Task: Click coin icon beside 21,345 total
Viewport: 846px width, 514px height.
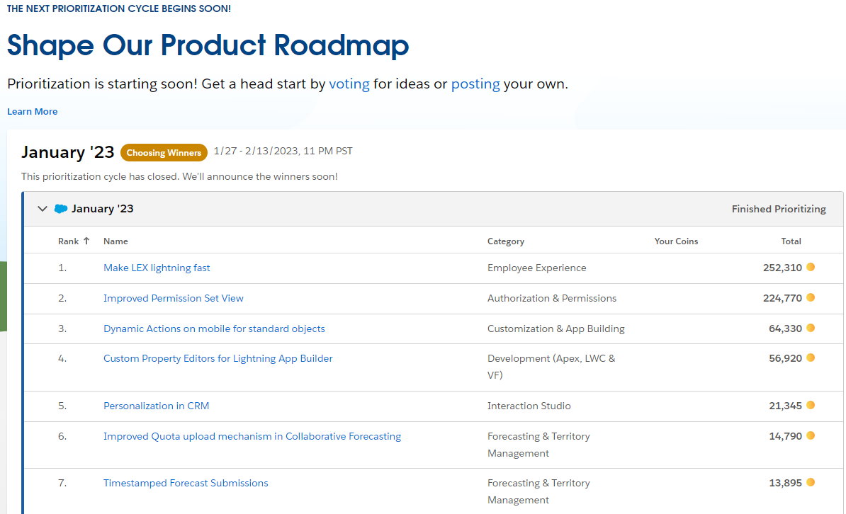Action: click(811, 406)
